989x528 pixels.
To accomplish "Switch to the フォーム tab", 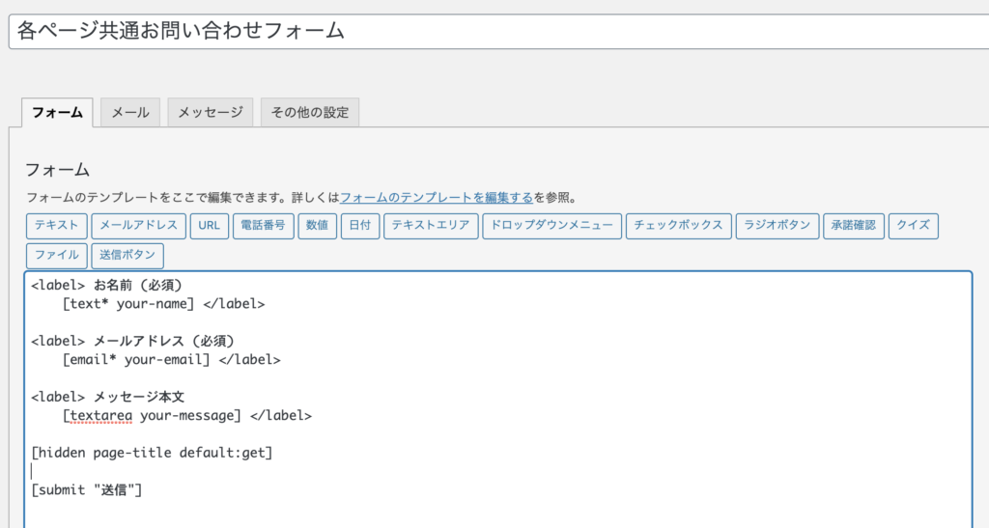I will coord(57,112).
